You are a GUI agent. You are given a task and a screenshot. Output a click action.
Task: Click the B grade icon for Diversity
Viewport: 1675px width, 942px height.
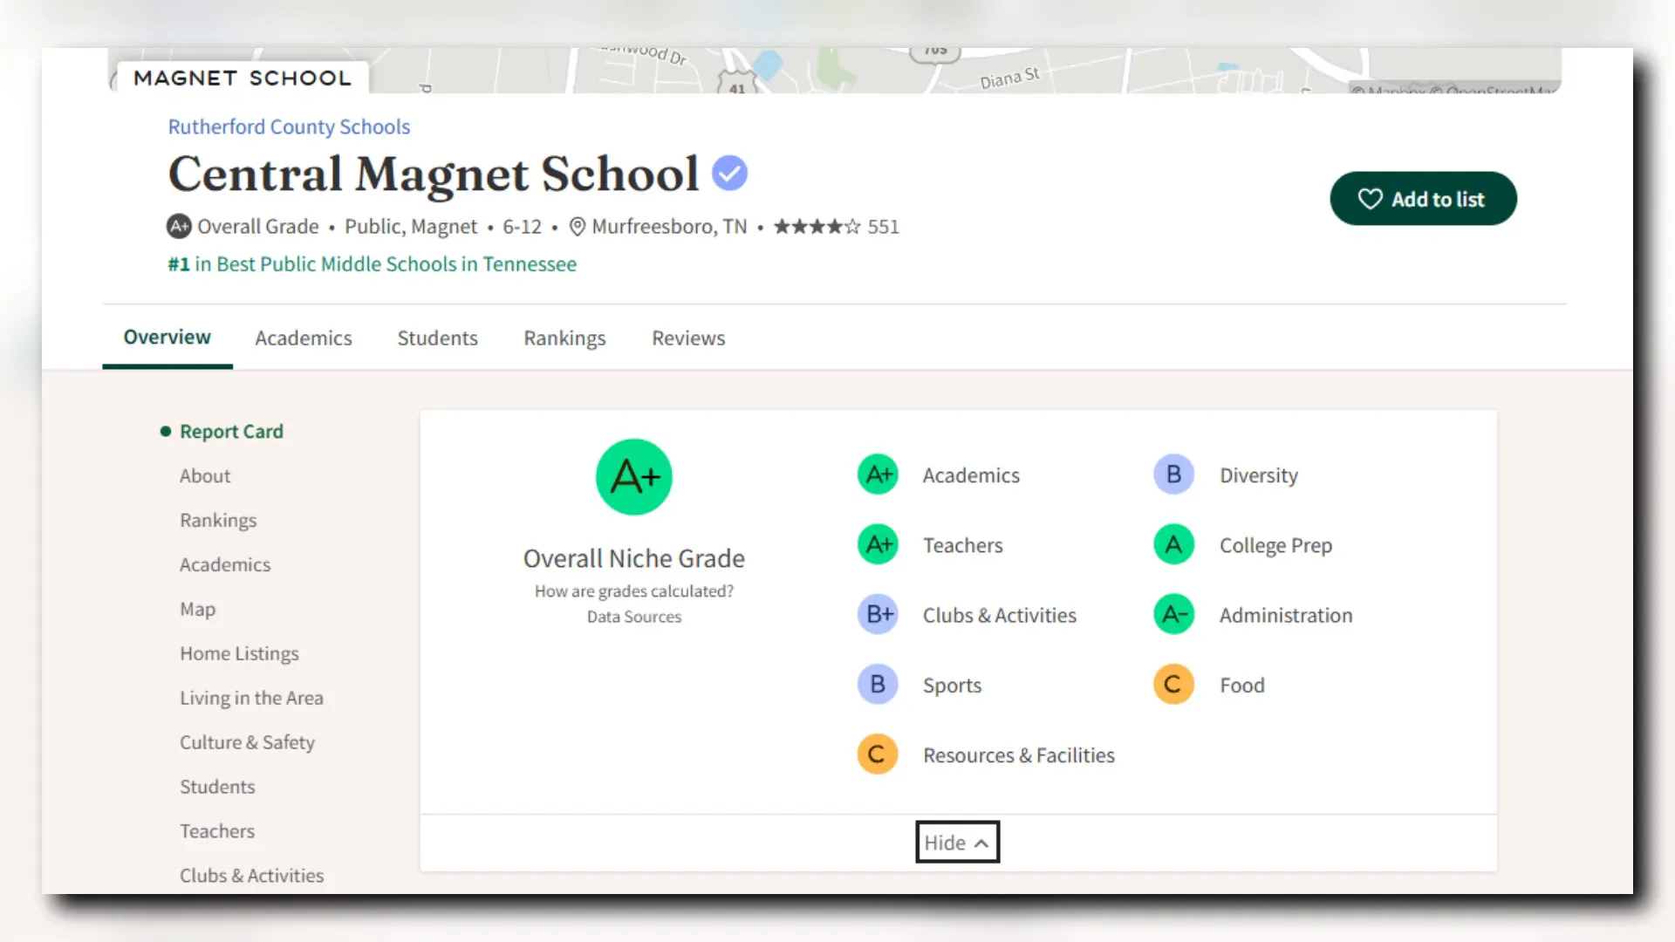coord(1173,474)
